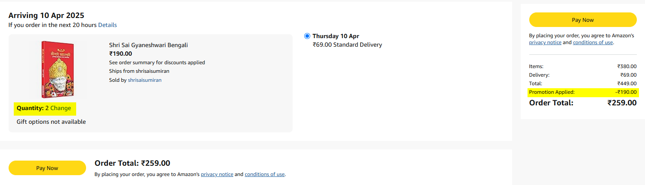Open conditions of use link at page bottom
Image resolution: width=645 pixels, height=185 pixels.
(265, 174)
